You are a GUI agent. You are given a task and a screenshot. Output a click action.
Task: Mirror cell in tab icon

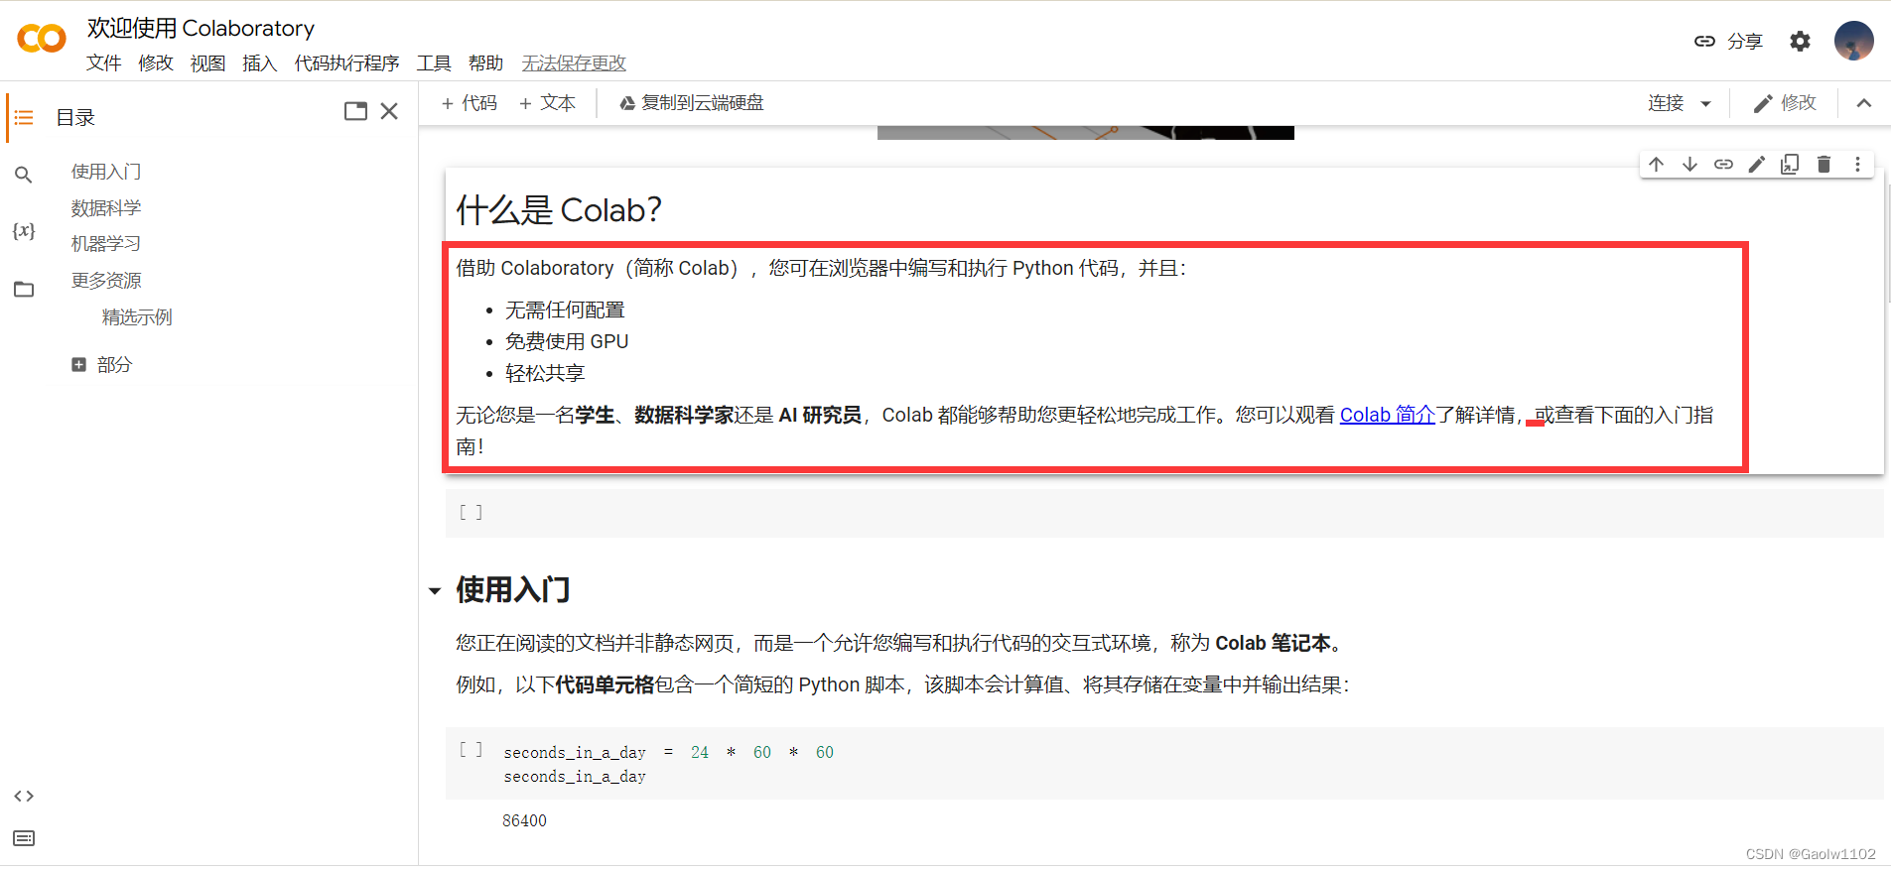coord(1790,164)
